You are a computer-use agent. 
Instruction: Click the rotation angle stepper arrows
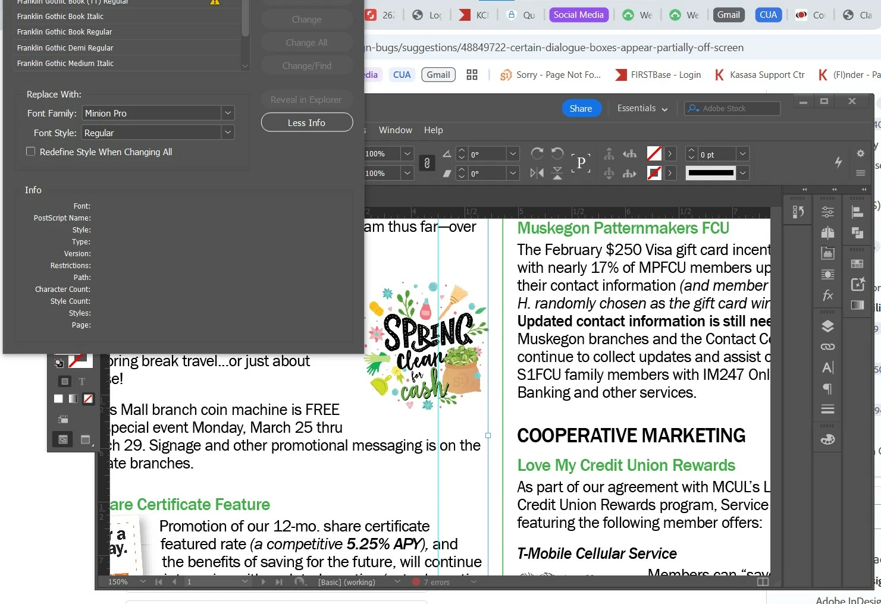point(462,154)
